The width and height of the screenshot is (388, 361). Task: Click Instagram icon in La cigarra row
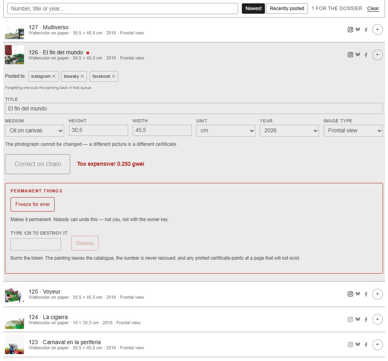point(350,319)
